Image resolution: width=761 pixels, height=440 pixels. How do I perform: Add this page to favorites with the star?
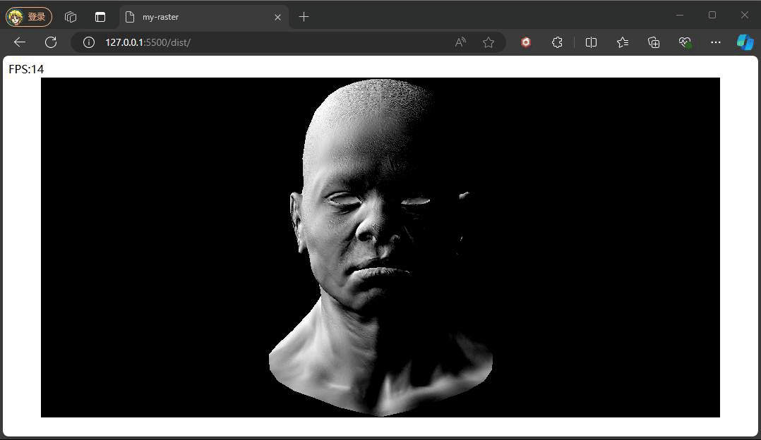[489, 42]
